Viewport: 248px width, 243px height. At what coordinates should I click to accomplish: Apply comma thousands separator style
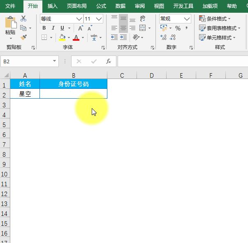(x=187, y=28)
